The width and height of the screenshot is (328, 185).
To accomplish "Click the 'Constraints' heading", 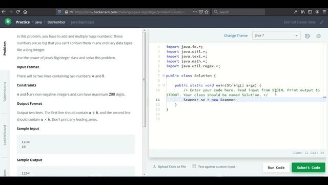I will click(26, 85).
